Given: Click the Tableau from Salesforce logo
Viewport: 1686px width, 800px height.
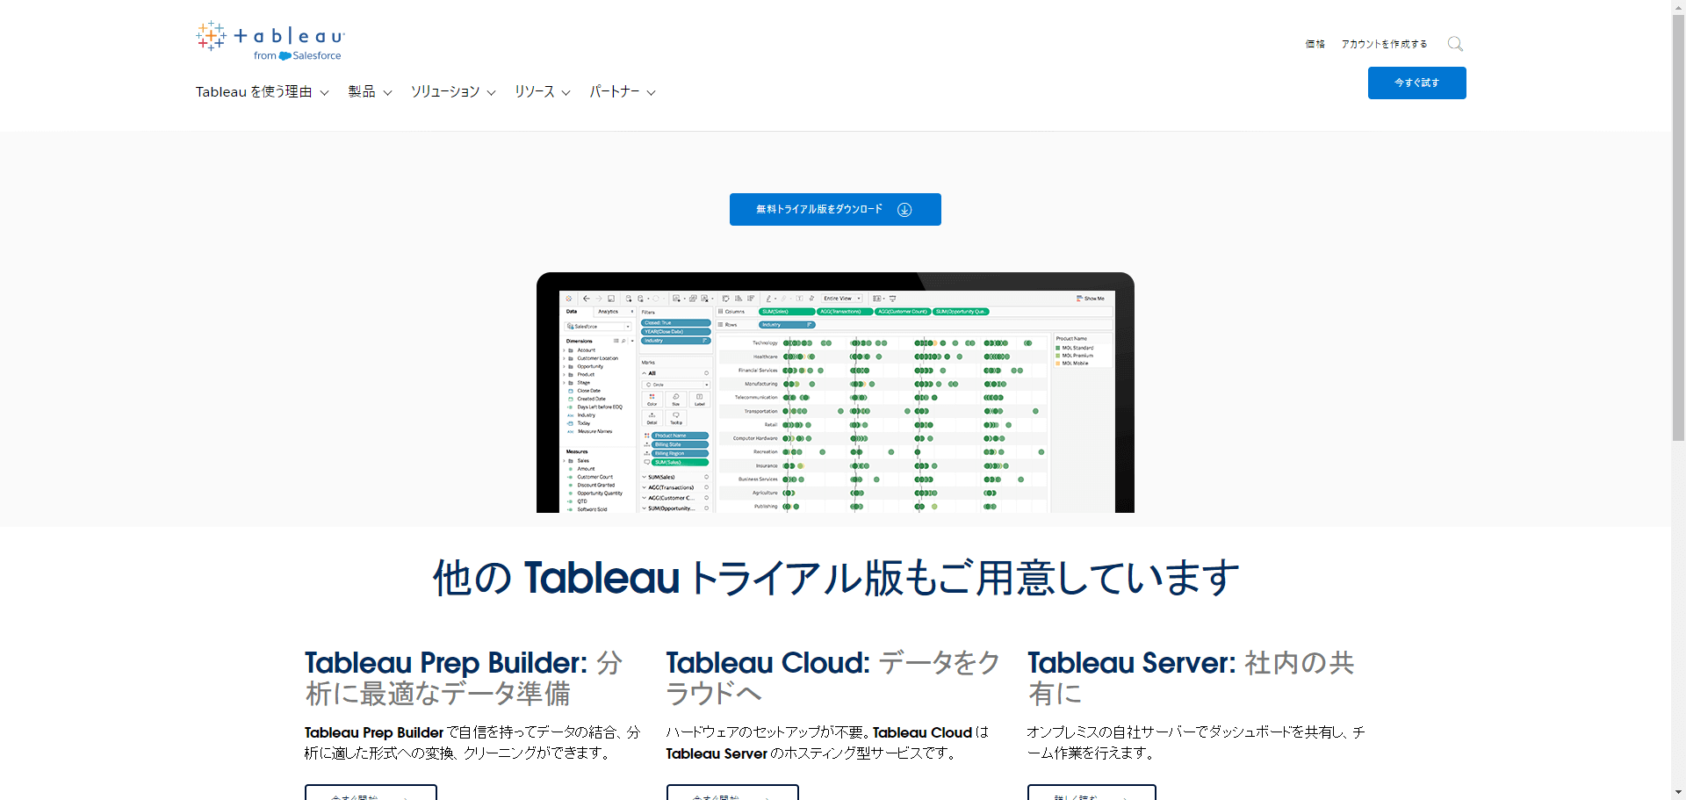Looking at the screenshot, I should 270,40.
